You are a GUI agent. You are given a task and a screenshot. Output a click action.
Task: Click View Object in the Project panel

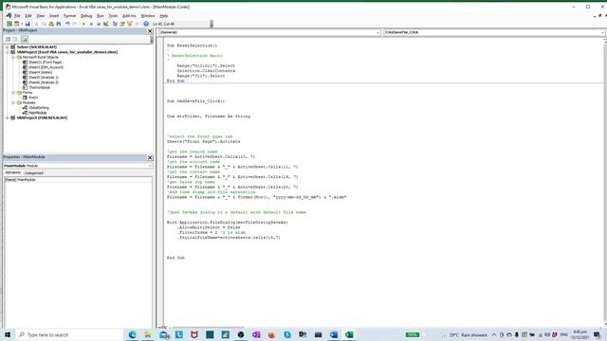click(15, 39)
